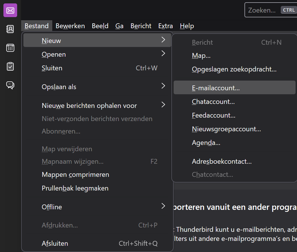Expand the Openen submenu arrow
297x252 pixels.
point(163,54)
